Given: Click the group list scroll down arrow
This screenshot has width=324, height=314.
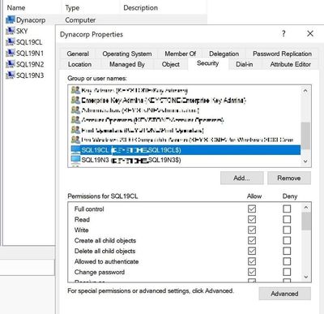Looking at the screenshot, I should pos(305,161).
